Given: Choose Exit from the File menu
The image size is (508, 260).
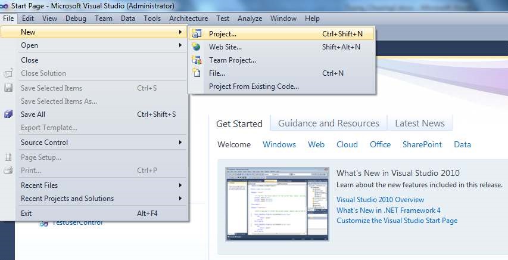Looking at the screenshot, I should pos(26,213).
